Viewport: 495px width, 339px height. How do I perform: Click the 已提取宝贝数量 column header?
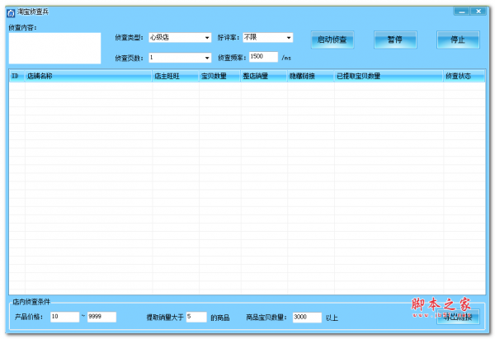click(389, 76)
